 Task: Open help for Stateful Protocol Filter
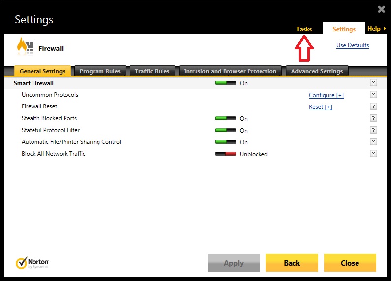[x=373, y=130]
